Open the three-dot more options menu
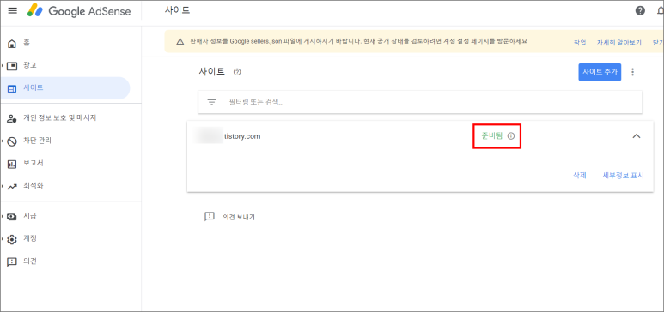 pos(633,72)
